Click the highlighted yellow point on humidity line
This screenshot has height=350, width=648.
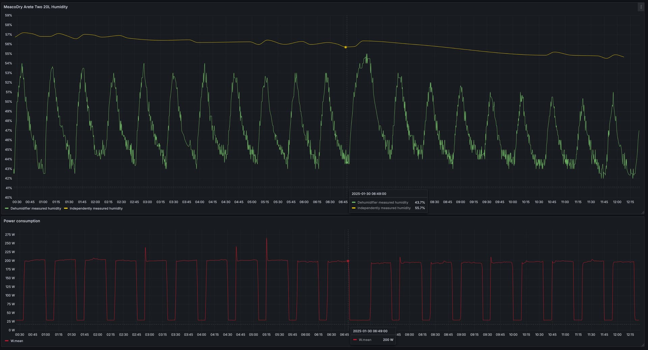coord(345,47)
